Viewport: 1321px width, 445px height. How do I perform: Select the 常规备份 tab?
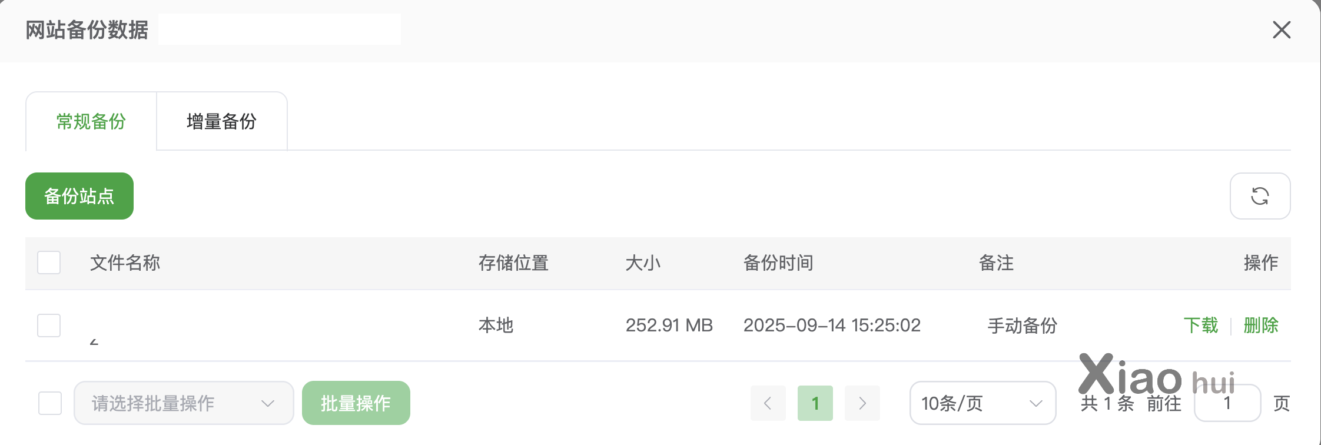click(x=91, y=122)
